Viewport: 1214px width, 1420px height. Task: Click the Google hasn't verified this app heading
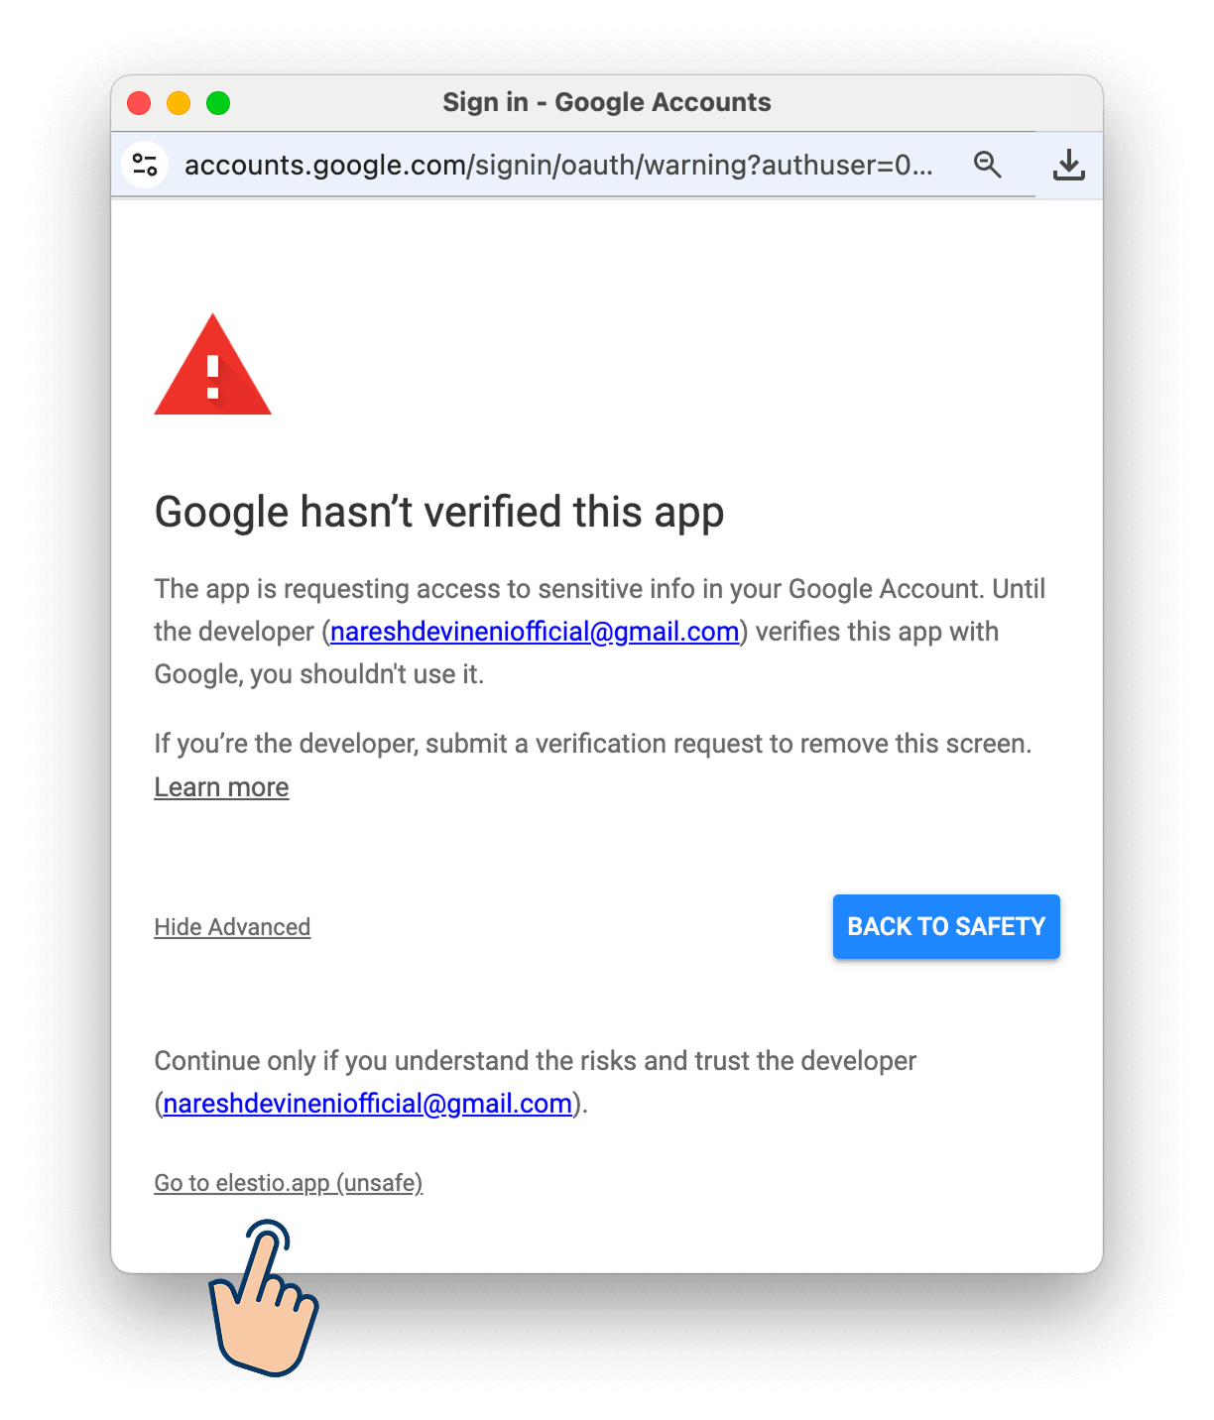439,513
